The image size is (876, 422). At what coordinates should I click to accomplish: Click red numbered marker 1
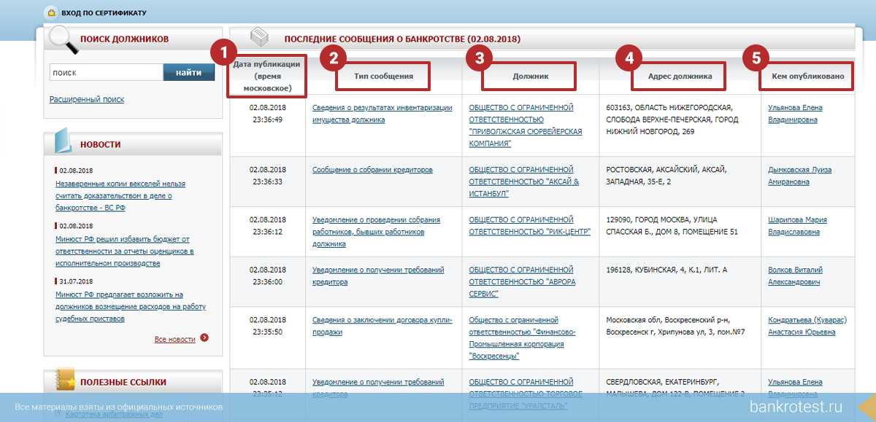pos(223,54)
